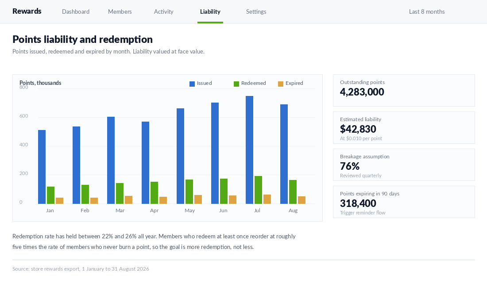
Task: Click the Jan axis label
Action: [50, 210]
